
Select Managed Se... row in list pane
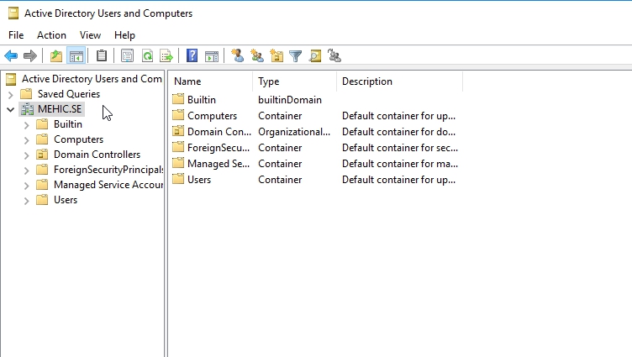click(x=219, y=164)
